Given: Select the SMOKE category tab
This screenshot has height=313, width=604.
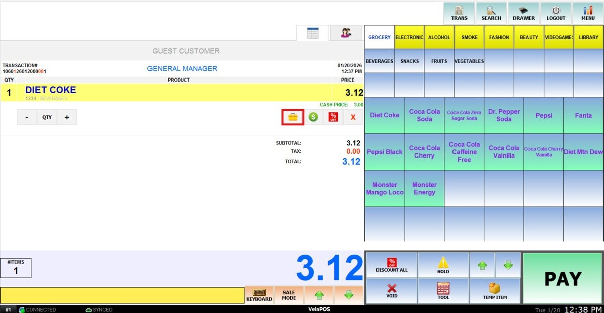Looking at the screenshot, I should click(469, 37).
